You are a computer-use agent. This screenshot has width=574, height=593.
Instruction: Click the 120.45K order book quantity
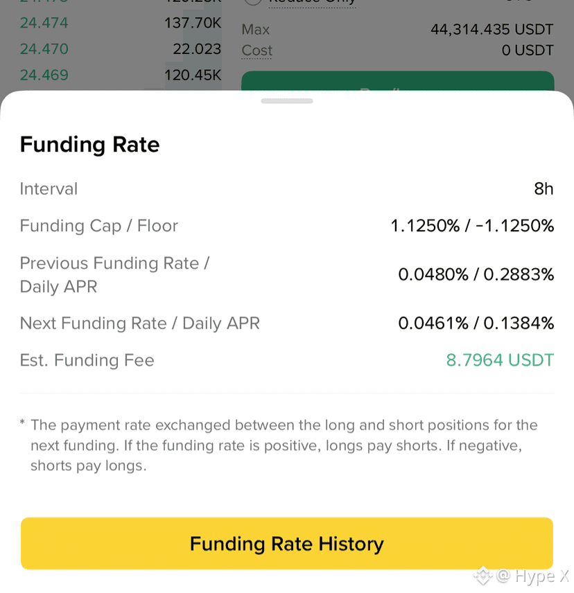193,76
